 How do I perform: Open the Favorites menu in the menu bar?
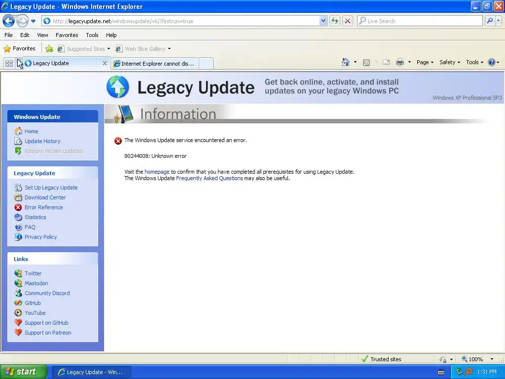(x=67, y=35)
